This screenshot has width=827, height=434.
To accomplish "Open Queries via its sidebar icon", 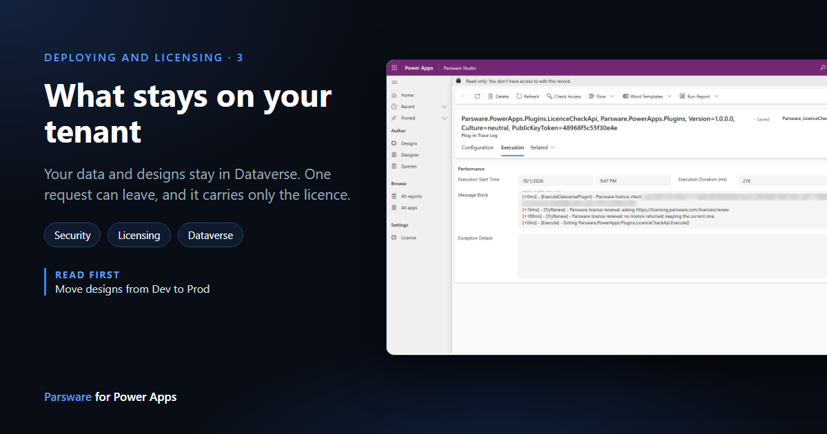I will click(394, 167).
